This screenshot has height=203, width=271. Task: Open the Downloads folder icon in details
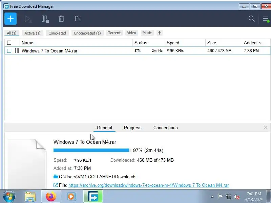tap(56, 177)
